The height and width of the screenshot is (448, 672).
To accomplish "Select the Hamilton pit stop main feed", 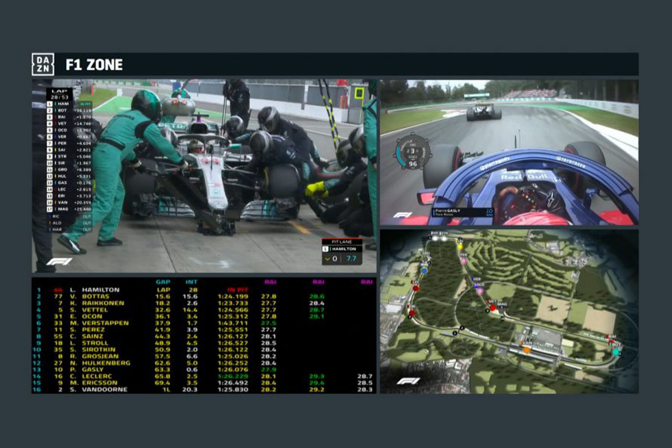I will coord(204,176).
